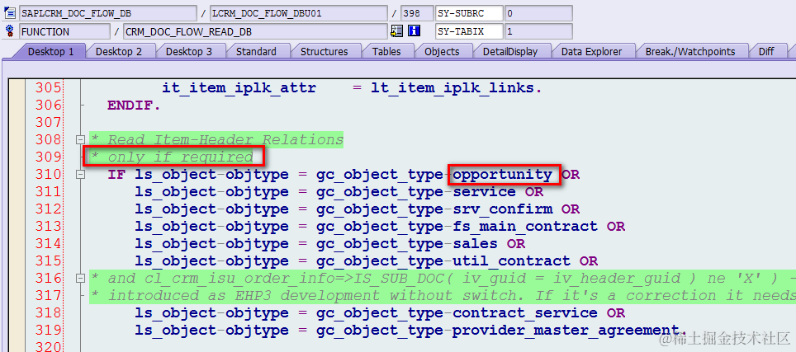Click line number 307 in the gutter
Screen dimensions: 796x352
(x=49, y=123)
